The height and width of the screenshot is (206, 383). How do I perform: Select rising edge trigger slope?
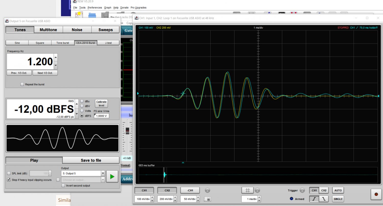314,199
